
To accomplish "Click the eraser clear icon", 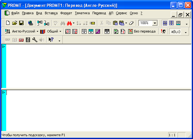I will 131,23.
